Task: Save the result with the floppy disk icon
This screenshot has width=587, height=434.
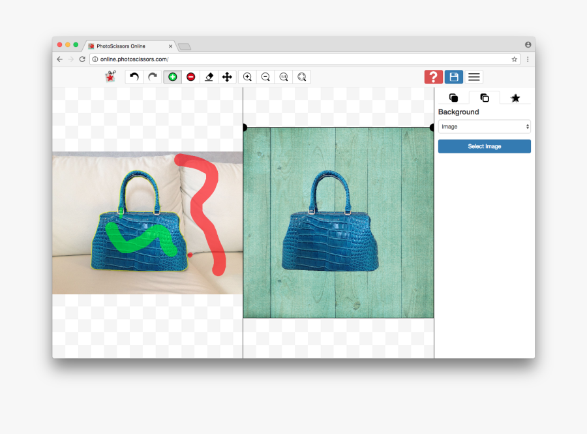Action: (x=453, y=76)
